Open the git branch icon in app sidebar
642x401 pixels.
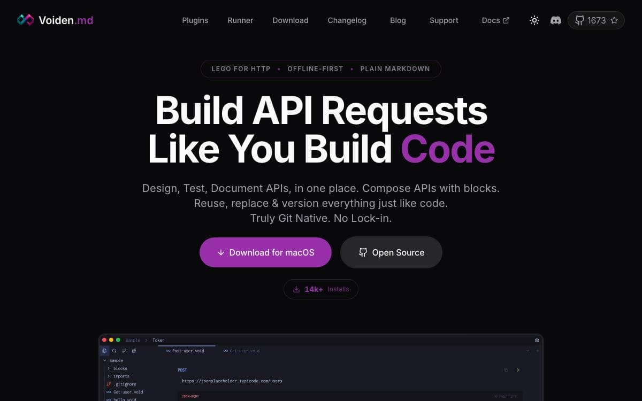pos(124,351)
